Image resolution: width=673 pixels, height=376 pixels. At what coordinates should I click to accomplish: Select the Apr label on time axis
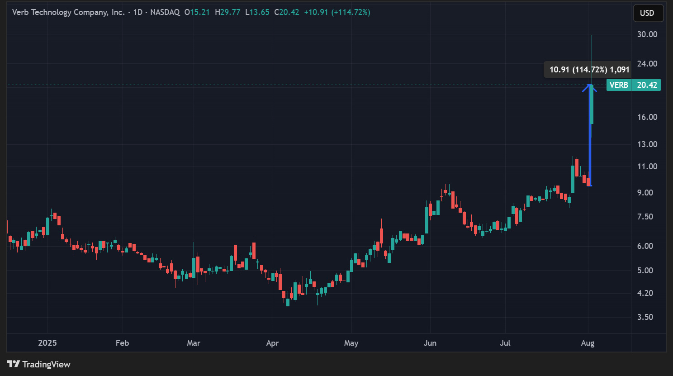272,343
